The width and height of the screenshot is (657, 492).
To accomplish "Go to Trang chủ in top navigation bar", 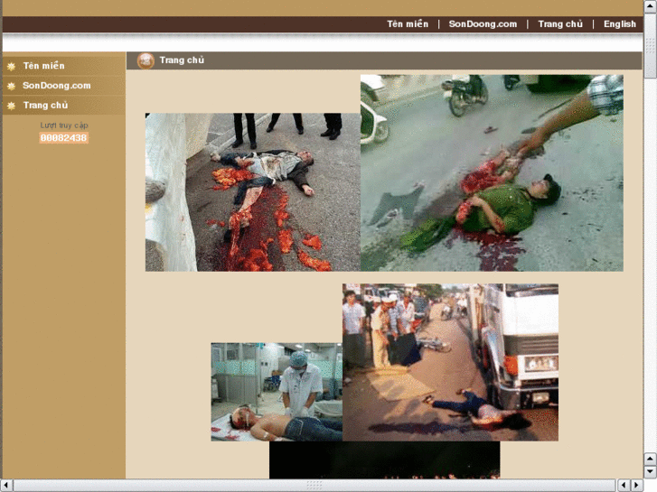I will (560, 24).
